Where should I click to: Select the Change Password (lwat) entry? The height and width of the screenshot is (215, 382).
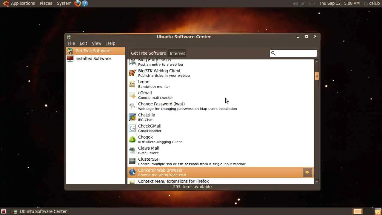pos(221,106)
